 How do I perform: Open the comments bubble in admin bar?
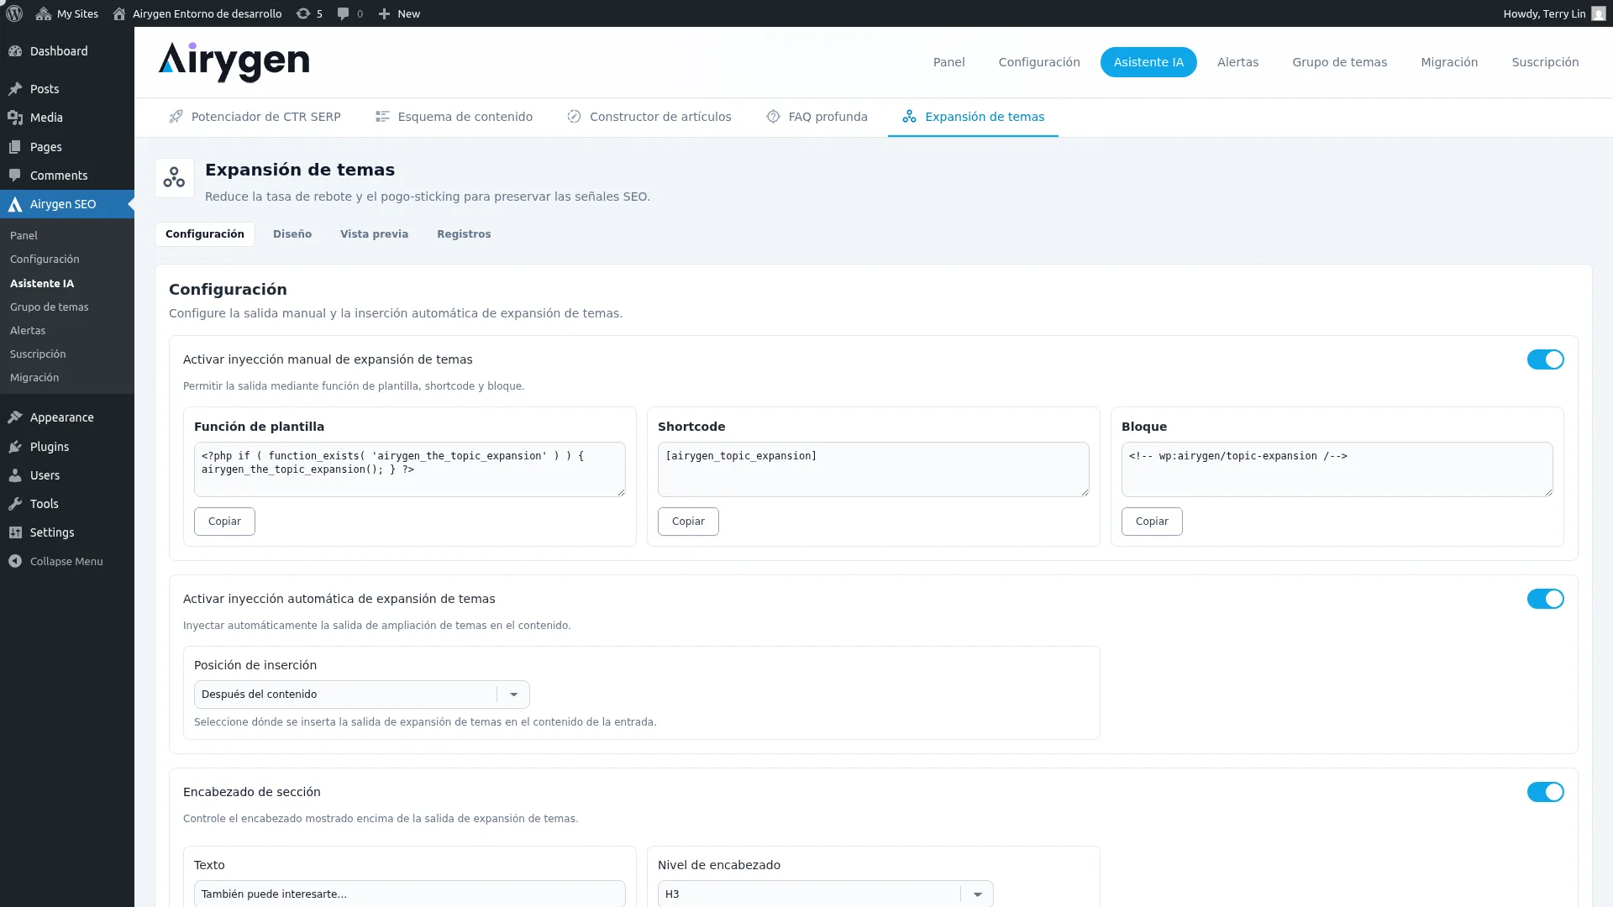343,13
